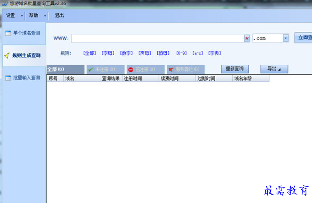
Task: Click the app logo icon in title bar
Action: click(x=5, y=3)
